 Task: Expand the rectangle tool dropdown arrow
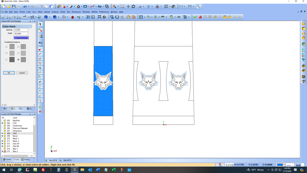pos(89,6)
